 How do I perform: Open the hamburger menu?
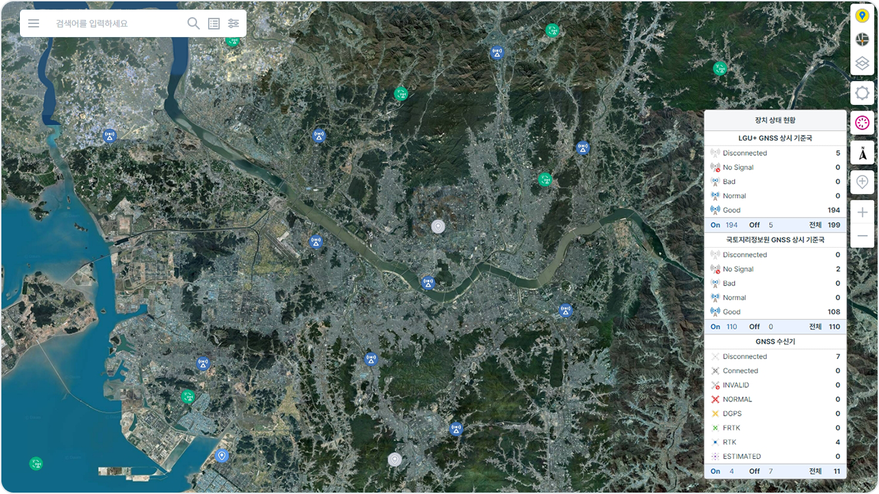pyautogui.click(x=34, y=23)
